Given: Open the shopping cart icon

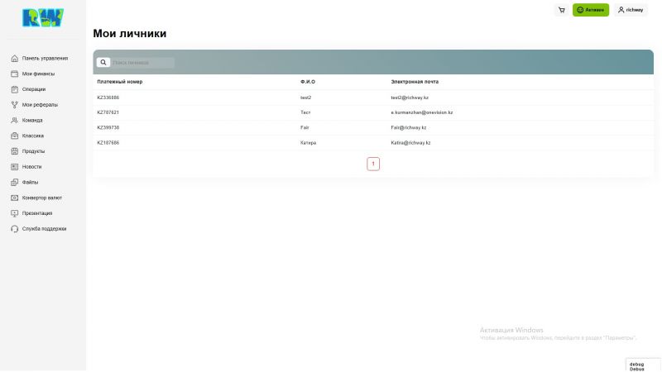Looking at the screenshot, I should (x=562, y=10).
